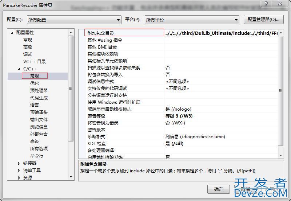This screenshot has width=291, height=201.
Task: Select 常规 under 配置属性
Action: tap(28, 40)
